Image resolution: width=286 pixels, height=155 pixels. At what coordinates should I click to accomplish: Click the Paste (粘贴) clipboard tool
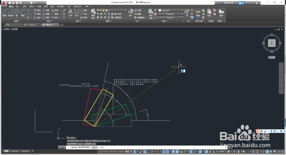point(209,13)
